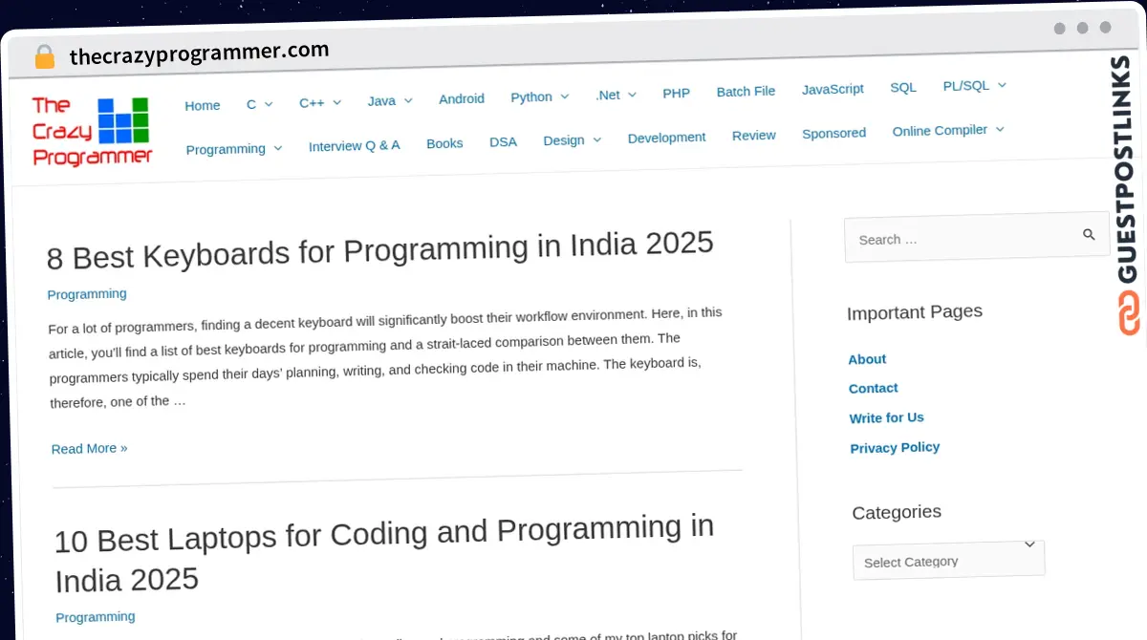Screen dimensions: 1147x640
Task: Click the padlock icon beside the URL
Action: [44, 55]
